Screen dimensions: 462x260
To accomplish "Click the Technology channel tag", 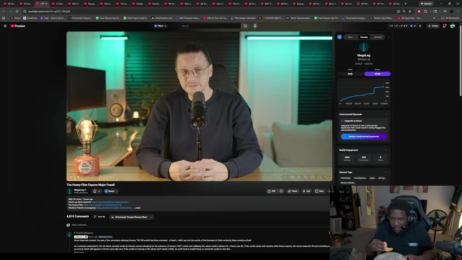I will click(345, 178).
